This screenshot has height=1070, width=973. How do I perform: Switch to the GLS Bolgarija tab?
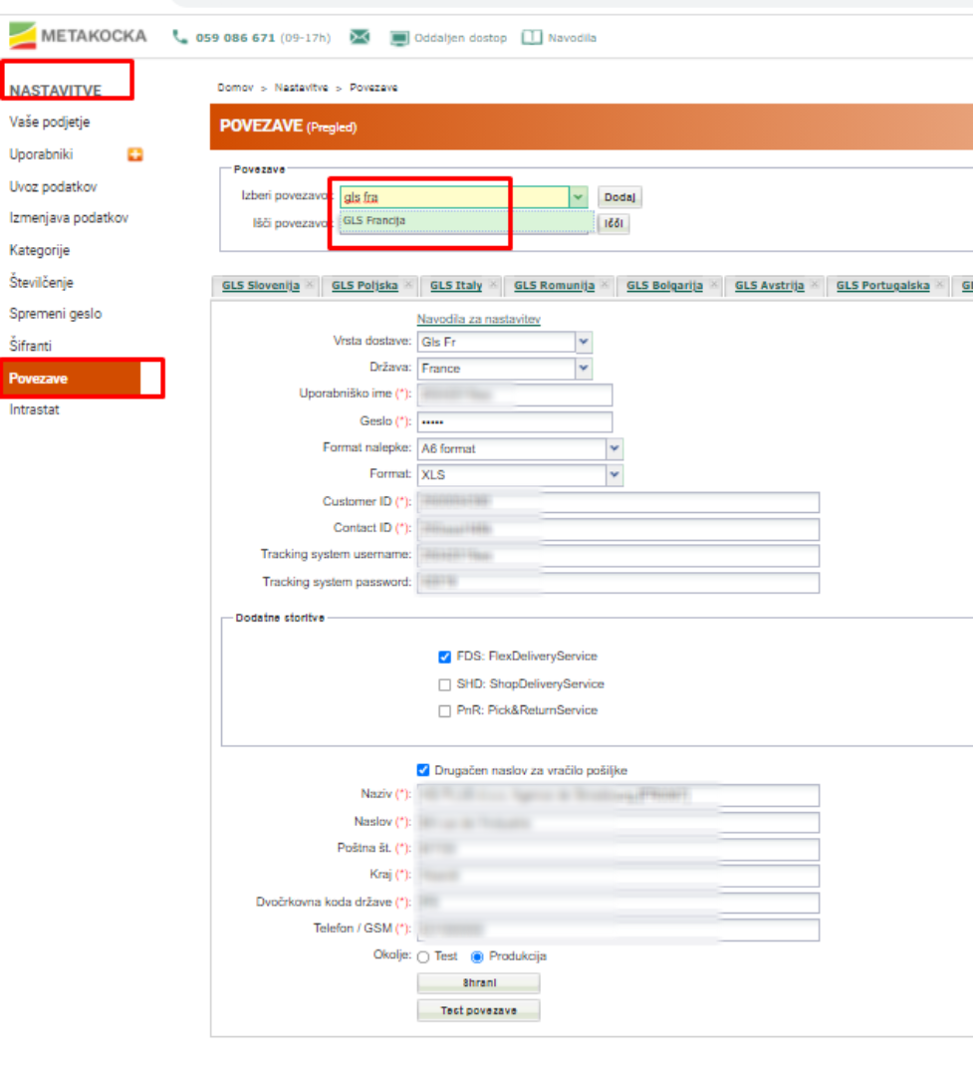point(664,285)
